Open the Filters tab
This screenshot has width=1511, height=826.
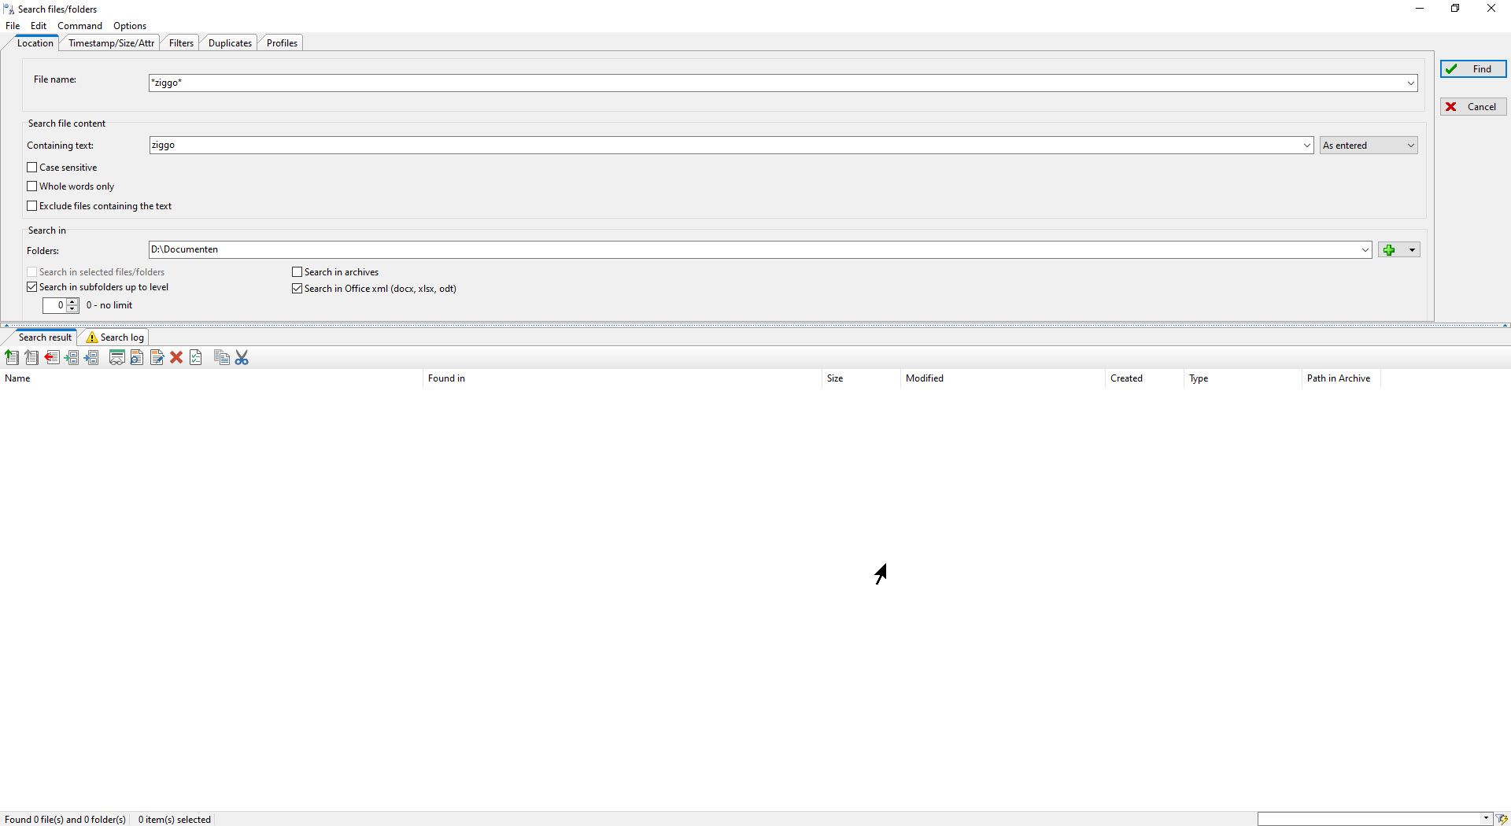(181, 43)
